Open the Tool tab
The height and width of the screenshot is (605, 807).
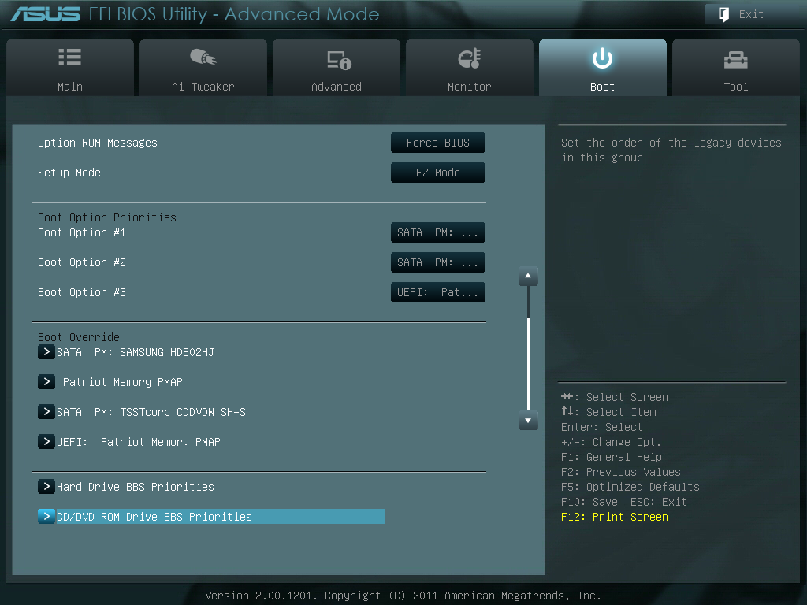coord(736,68)
